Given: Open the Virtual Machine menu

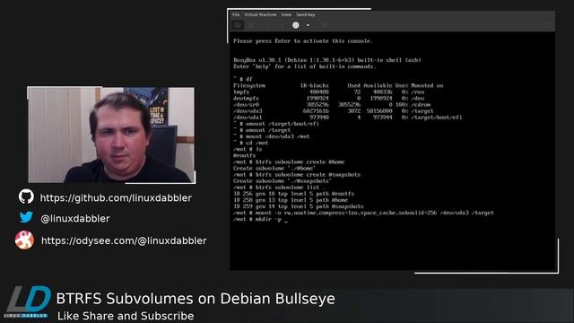Looking at the screenshot, I should [260, 14].
